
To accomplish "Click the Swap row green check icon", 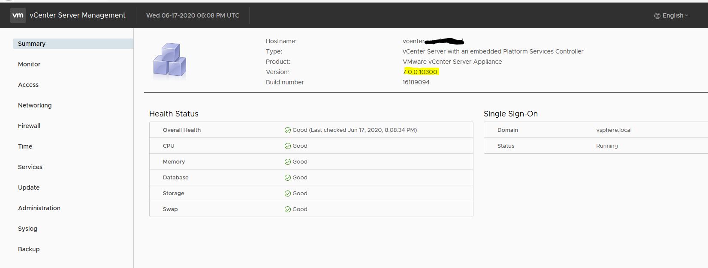I will click(288, 209).
